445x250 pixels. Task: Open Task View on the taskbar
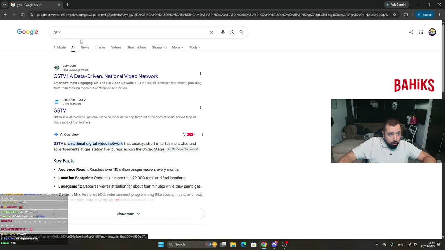[x=224, y=244]
